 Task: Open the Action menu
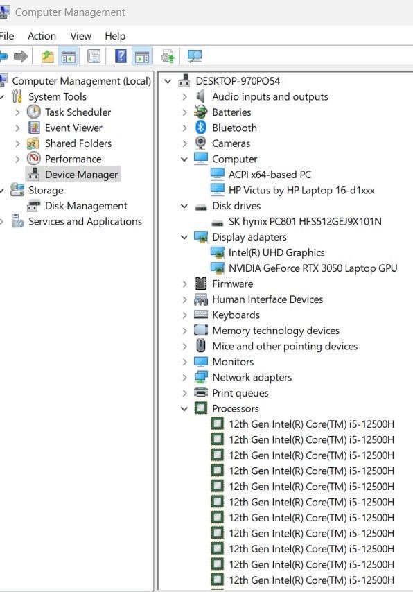point(42,35)
